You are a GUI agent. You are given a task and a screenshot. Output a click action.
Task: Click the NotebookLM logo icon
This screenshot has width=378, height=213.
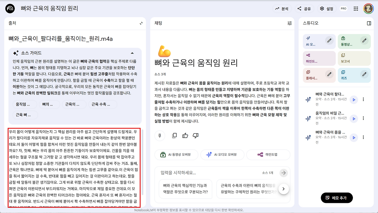point(10,9)
